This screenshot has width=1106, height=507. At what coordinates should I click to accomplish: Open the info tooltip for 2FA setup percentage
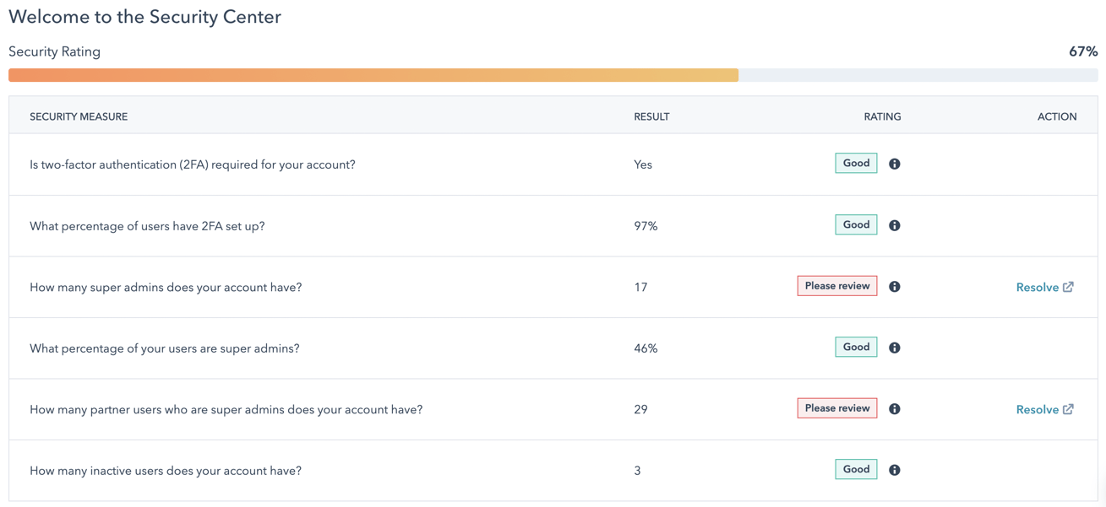(894, 224)
